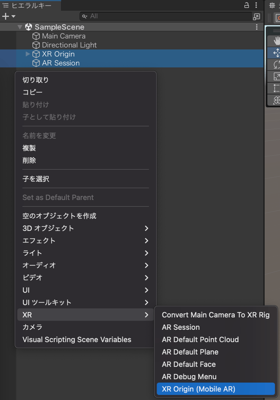Choose XR Origin (Mobile AR)

(x=216, y=389)
